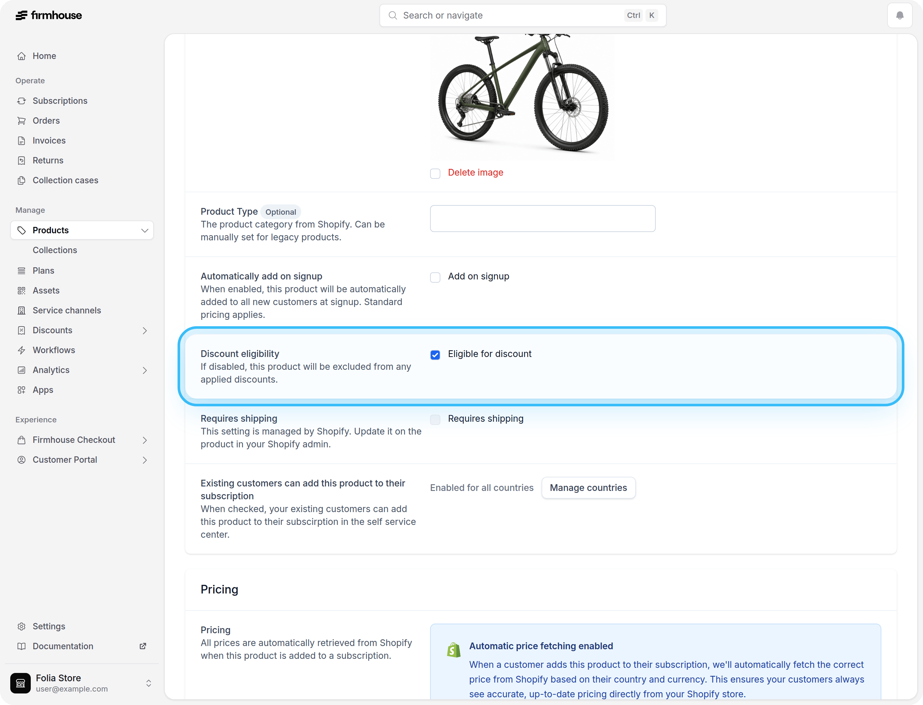This screenshot has width=923, height=705.
Task: Collapse the Products menu chevron
Action: click(145, 230)
